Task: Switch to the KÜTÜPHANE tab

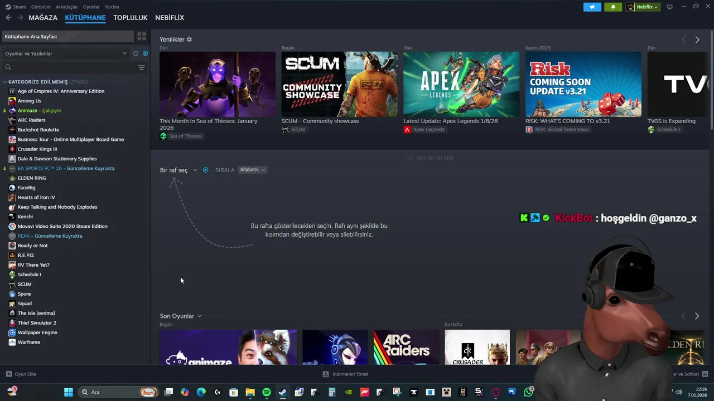Action: click(85, 18)
